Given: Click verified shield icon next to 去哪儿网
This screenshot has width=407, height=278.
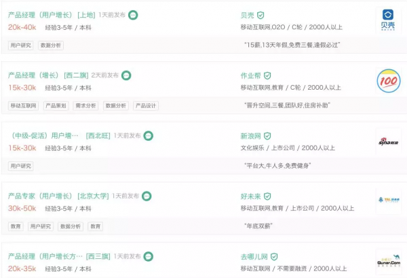Looking at the screenshot, I should tap(274, 257).
